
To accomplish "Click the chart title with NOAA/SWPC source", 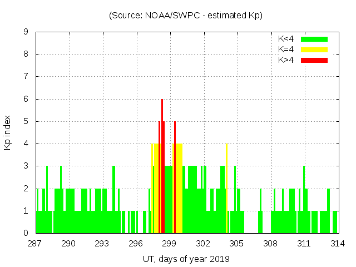I will [x=186, y=16].
